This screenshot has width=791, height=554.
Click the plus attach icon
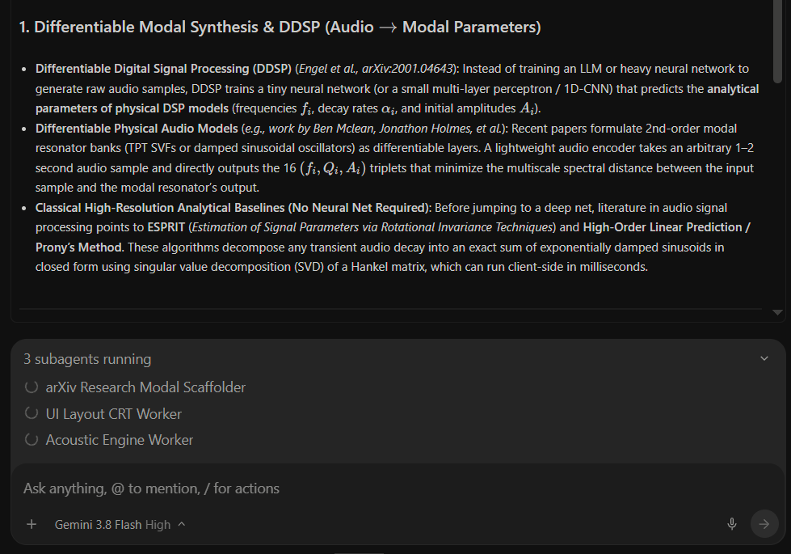32,525
